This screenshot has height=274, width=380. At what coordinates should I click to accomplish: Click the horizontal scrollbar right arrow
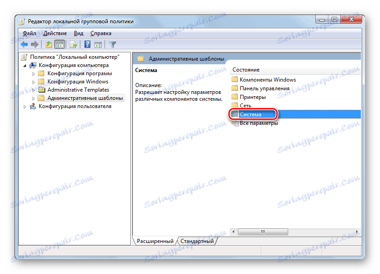point(358,232)
